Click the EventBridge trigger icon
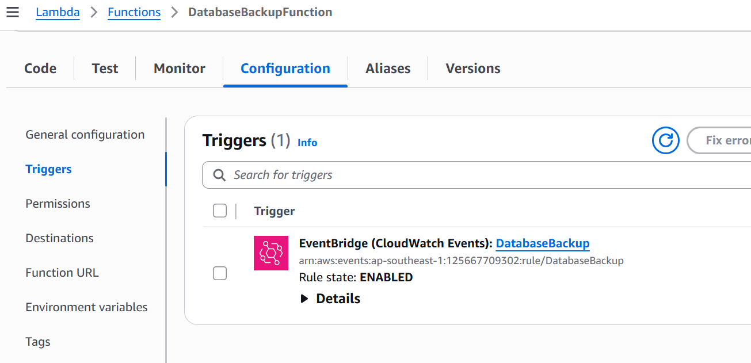The width and height of the screenshot is (751, 363). [271, 253]
